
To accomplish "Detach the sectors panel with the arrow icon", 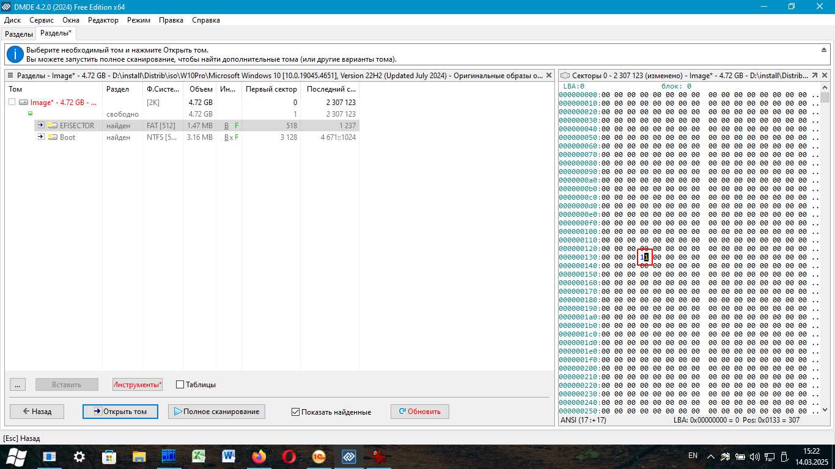I will 815,76.
